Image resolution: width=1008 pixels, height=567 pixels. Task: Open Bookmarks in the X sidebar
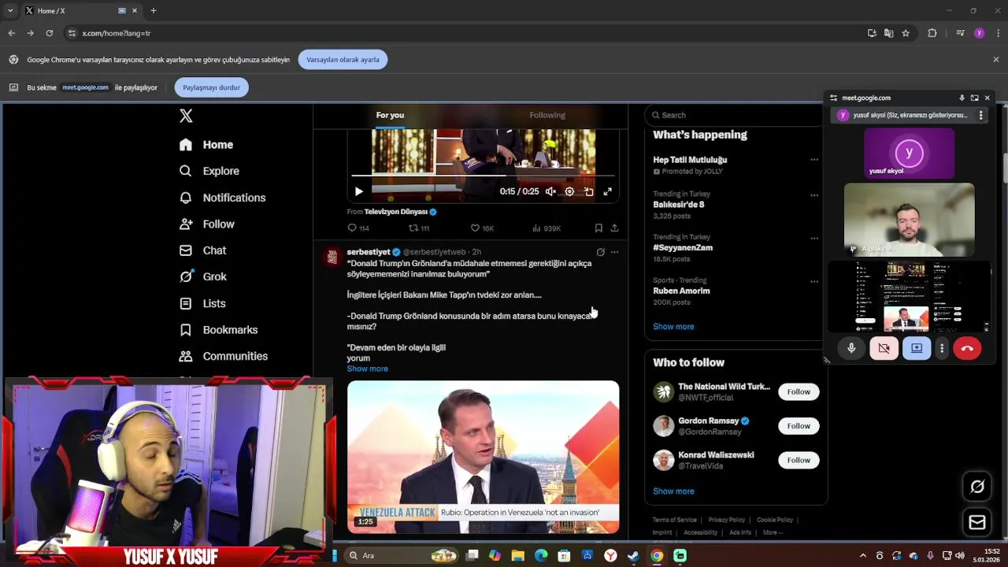(x=219, y=330)
